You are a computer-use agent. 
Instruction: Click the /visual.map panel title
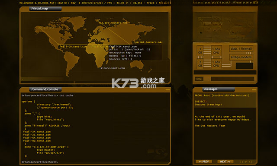click(x=39, y=9)
